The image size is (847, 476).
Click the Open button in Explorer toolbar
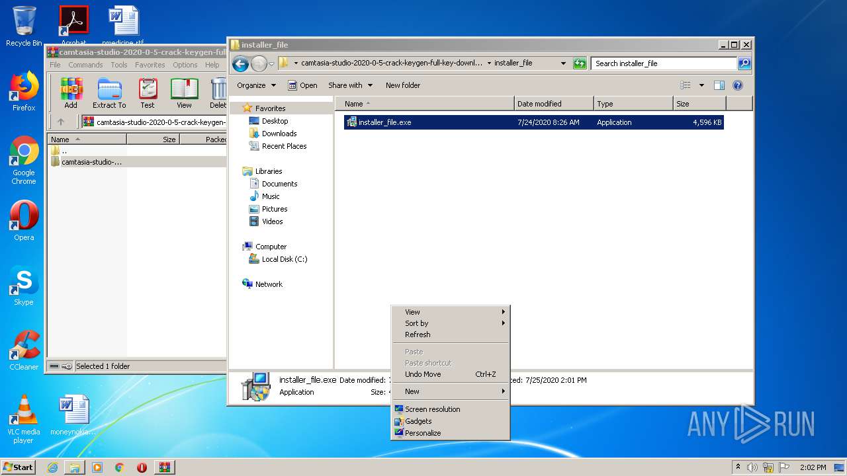[x=302, y=85]
